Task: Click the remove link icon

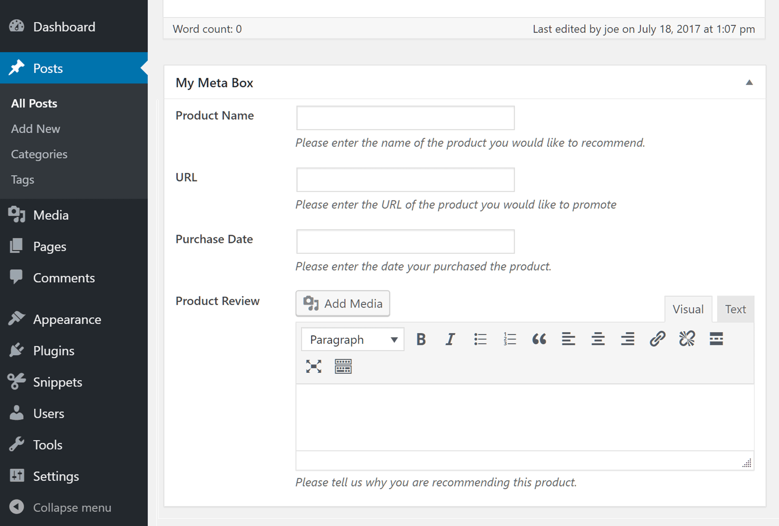Action: tap(687, 339)
